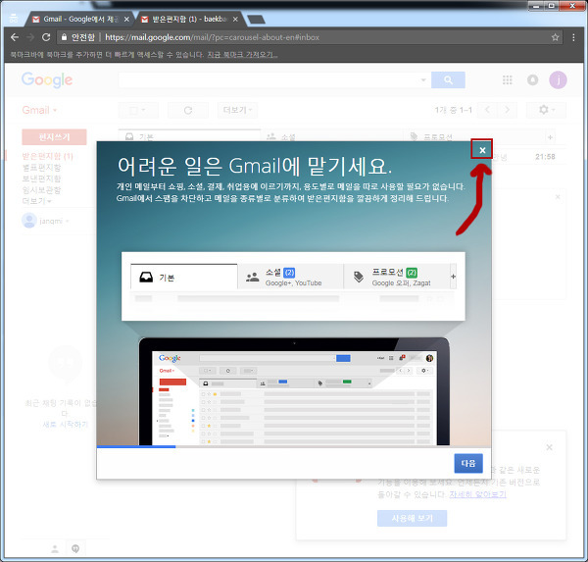Click the 안전함 lock icon
Image resolution: width=588 pixels, height=562 pixels.
[64, 37]
